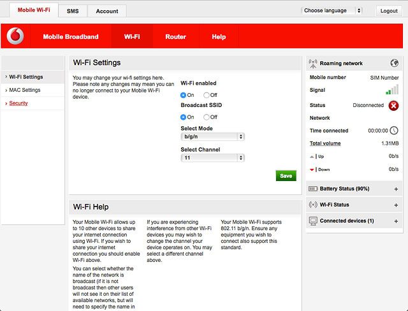Log out using the Logout button
408x311 pixels.
(388, 11)
